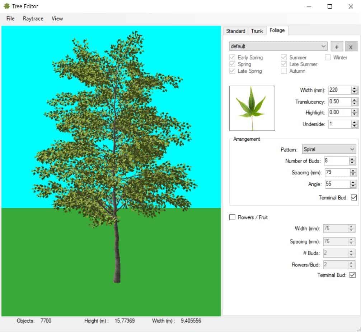Decrease Arrangement Spacing with down arrow
This screenshot has width=361, height=332.
[x=353, y=174]
